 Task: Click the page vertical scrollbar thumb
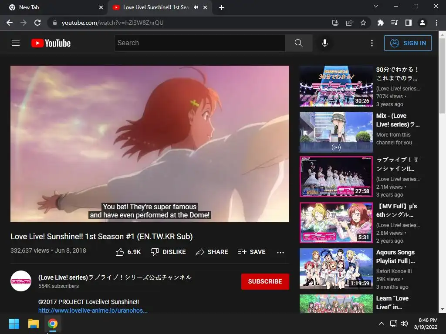[x=442, y=76]
